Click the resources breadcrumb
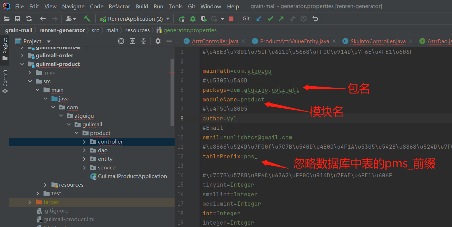This screenshot has height=227, width=452. click(137, 30)
